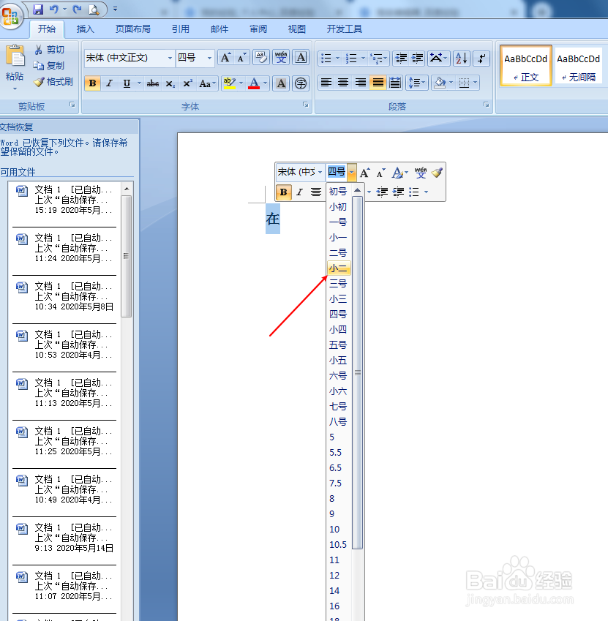608x621 pixels.
Task: Open ribbon font size dropdown
Action: tap(209, 59)
